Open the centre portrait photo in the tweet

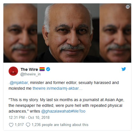coord(68,33)
